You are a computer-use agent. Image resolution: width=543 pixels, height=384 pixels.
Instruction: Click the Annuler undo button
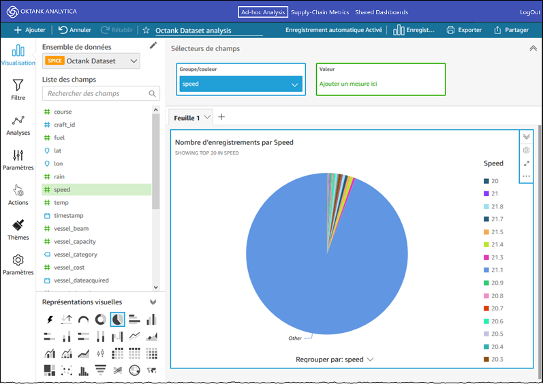[x=75, y=30]
